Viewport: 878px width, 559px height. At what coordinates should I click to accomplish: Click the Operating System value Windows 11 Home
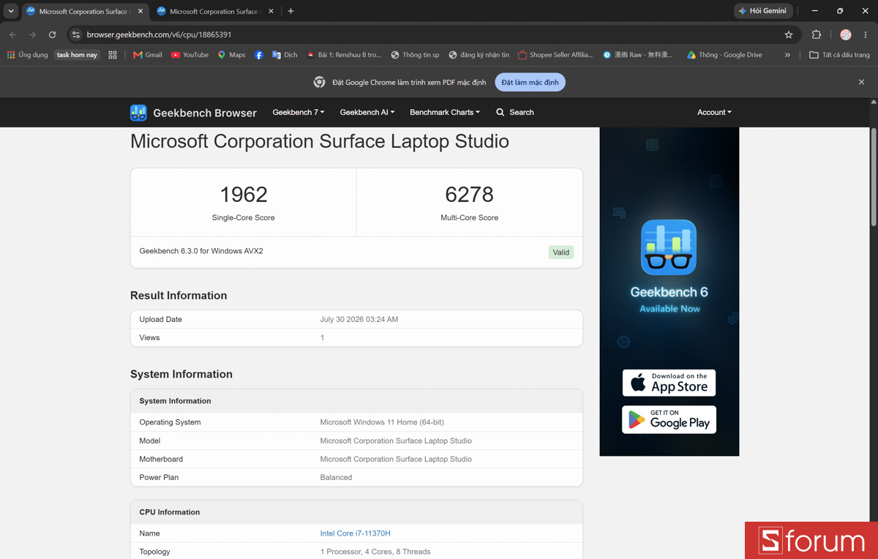pyautogui.click(x=382, y=422)
